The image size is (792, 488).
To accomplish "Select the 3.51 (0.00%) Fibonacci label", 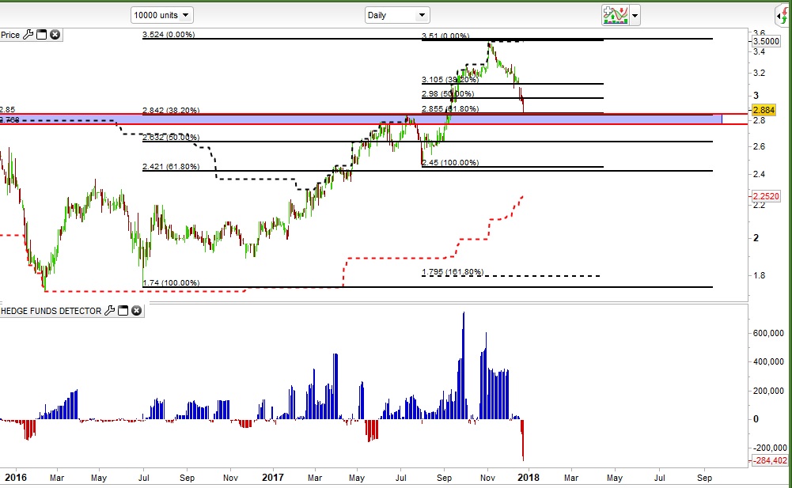I will pos(445,36).
